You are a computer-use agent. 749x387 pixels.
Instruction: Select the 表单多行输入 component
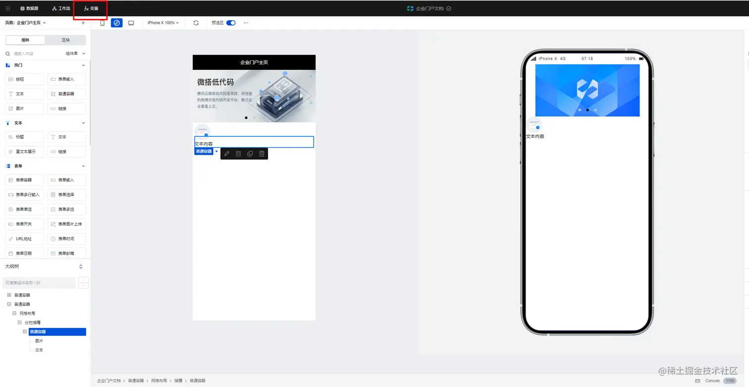pos(24,195)
